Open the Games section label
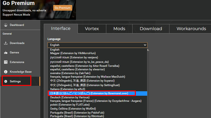The image size is (211, 118). coord(14,52)
